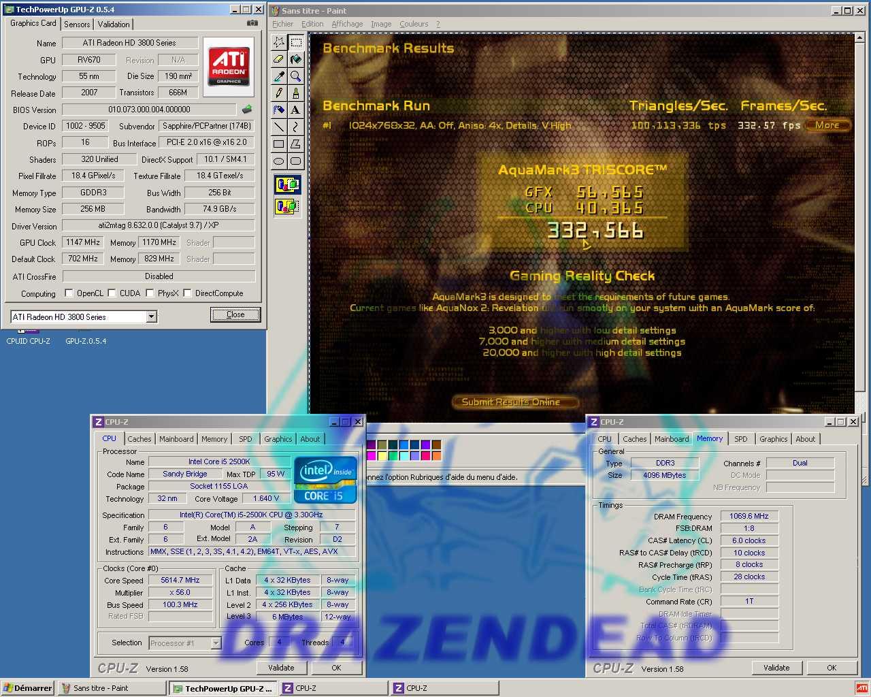
Task: Click the ATI Radeon logo in GPU-Z
Action: point(229,67)
